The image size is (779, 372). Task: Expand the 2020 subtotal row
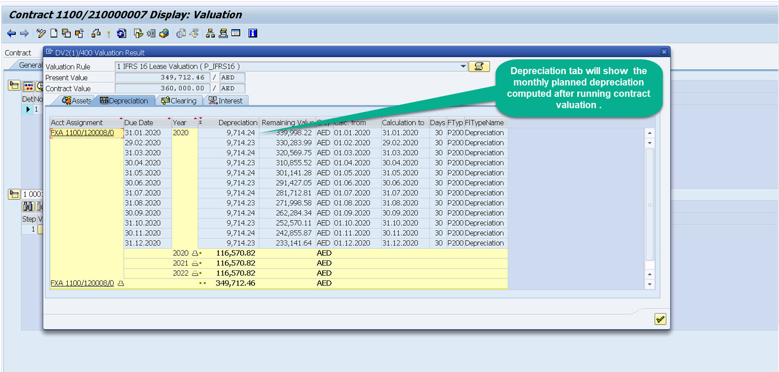tap(195, 253)
